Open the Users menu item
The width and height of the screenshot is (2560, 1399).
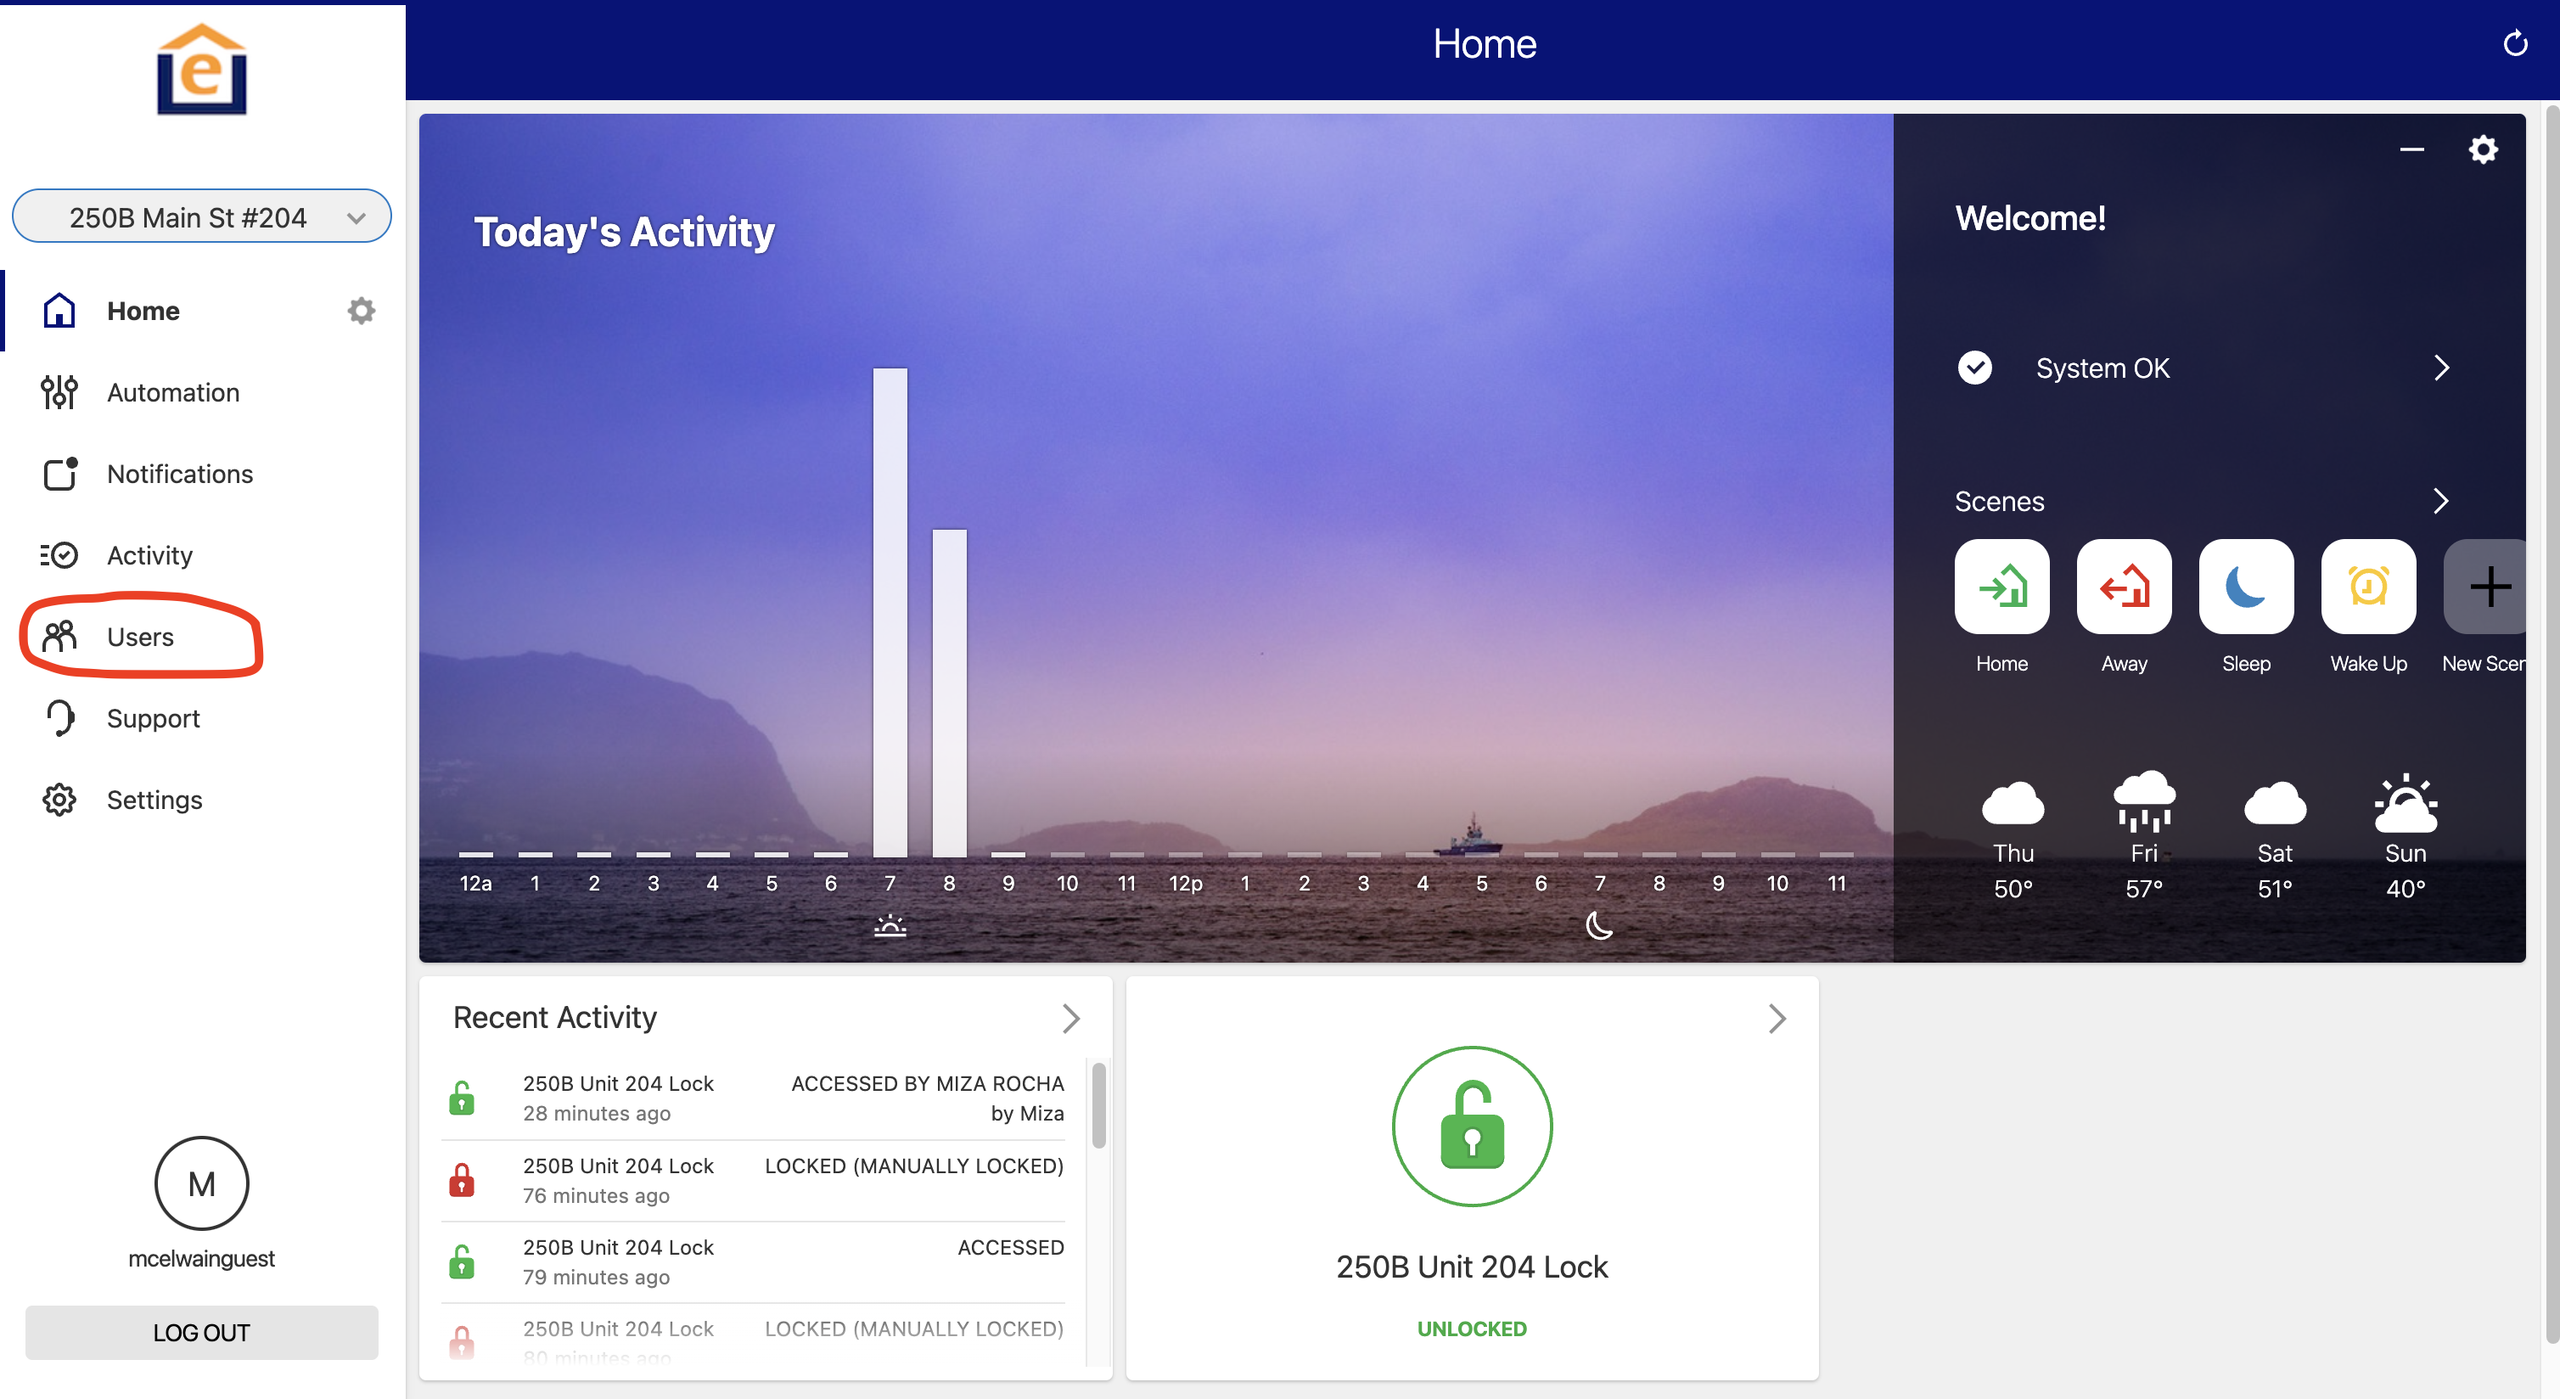pos(140,636)
